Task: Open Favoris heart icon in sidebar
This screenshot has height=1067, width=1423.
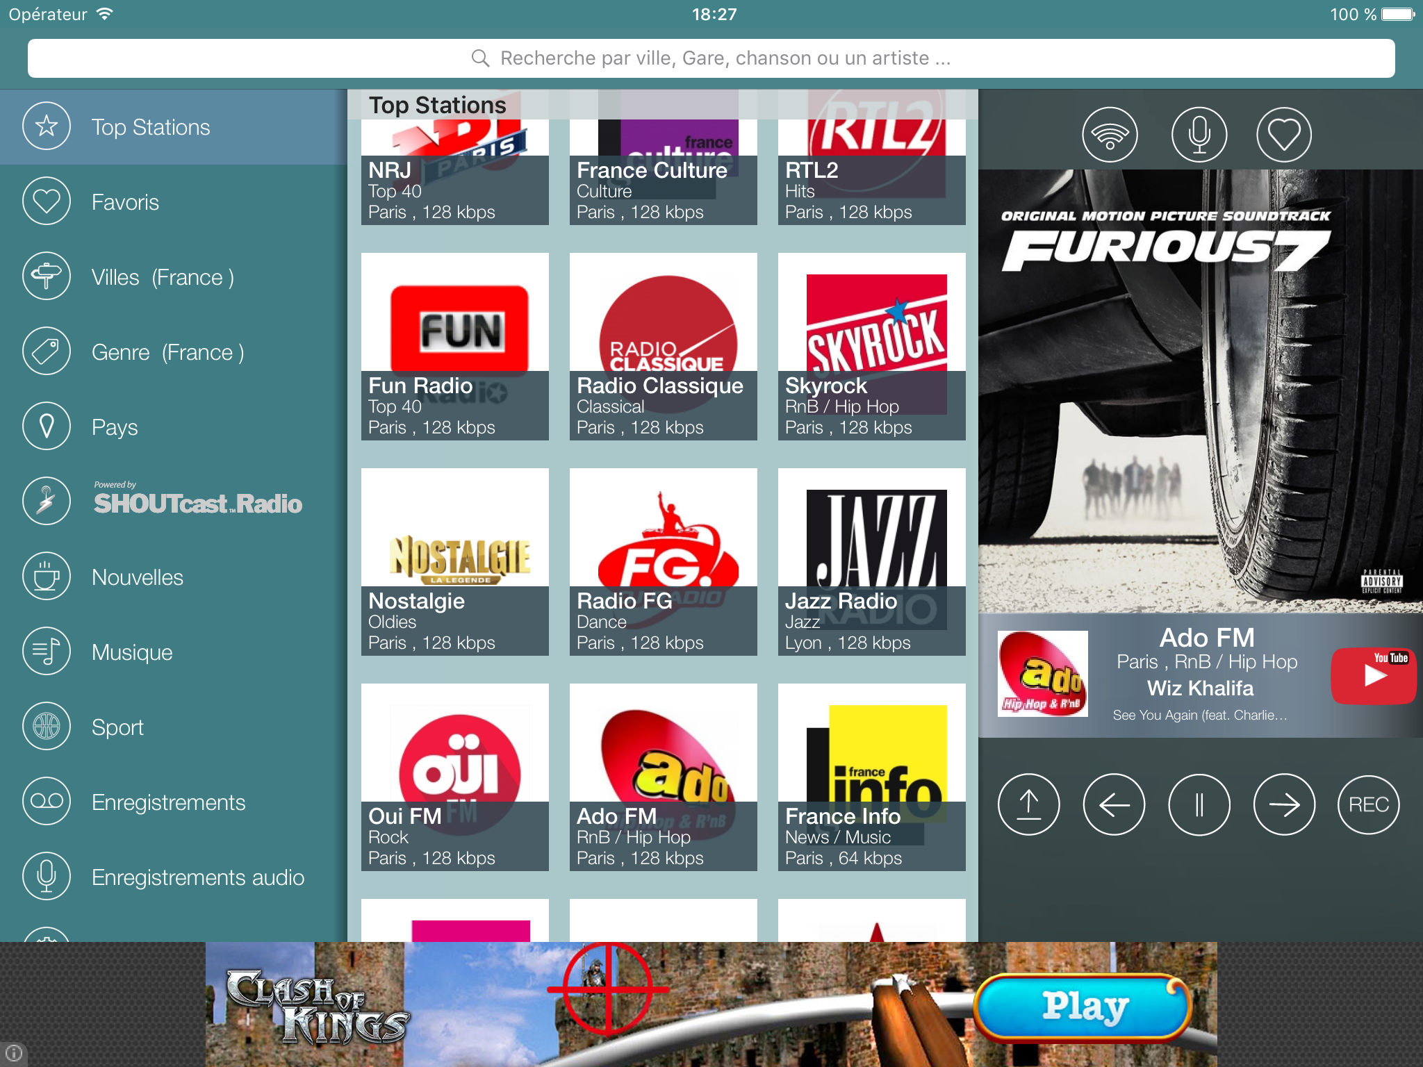Action: coord(47,201)
